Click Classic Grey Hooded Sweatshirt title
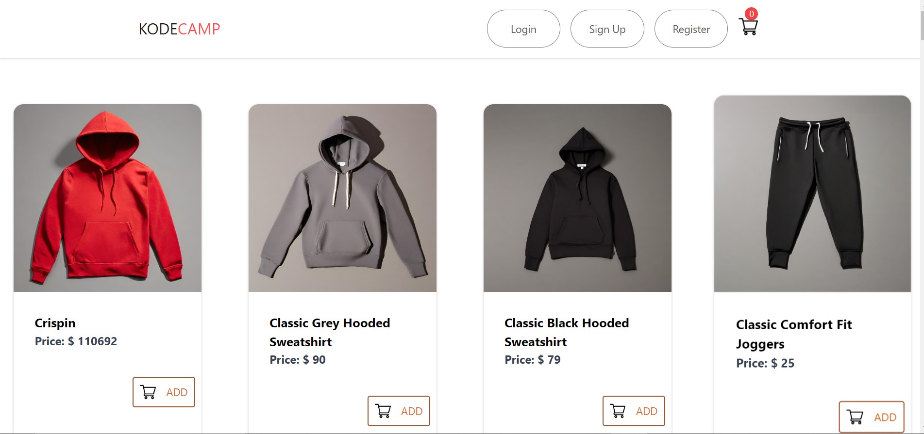This screenshot has width=924, height=434. click(330, 332)
